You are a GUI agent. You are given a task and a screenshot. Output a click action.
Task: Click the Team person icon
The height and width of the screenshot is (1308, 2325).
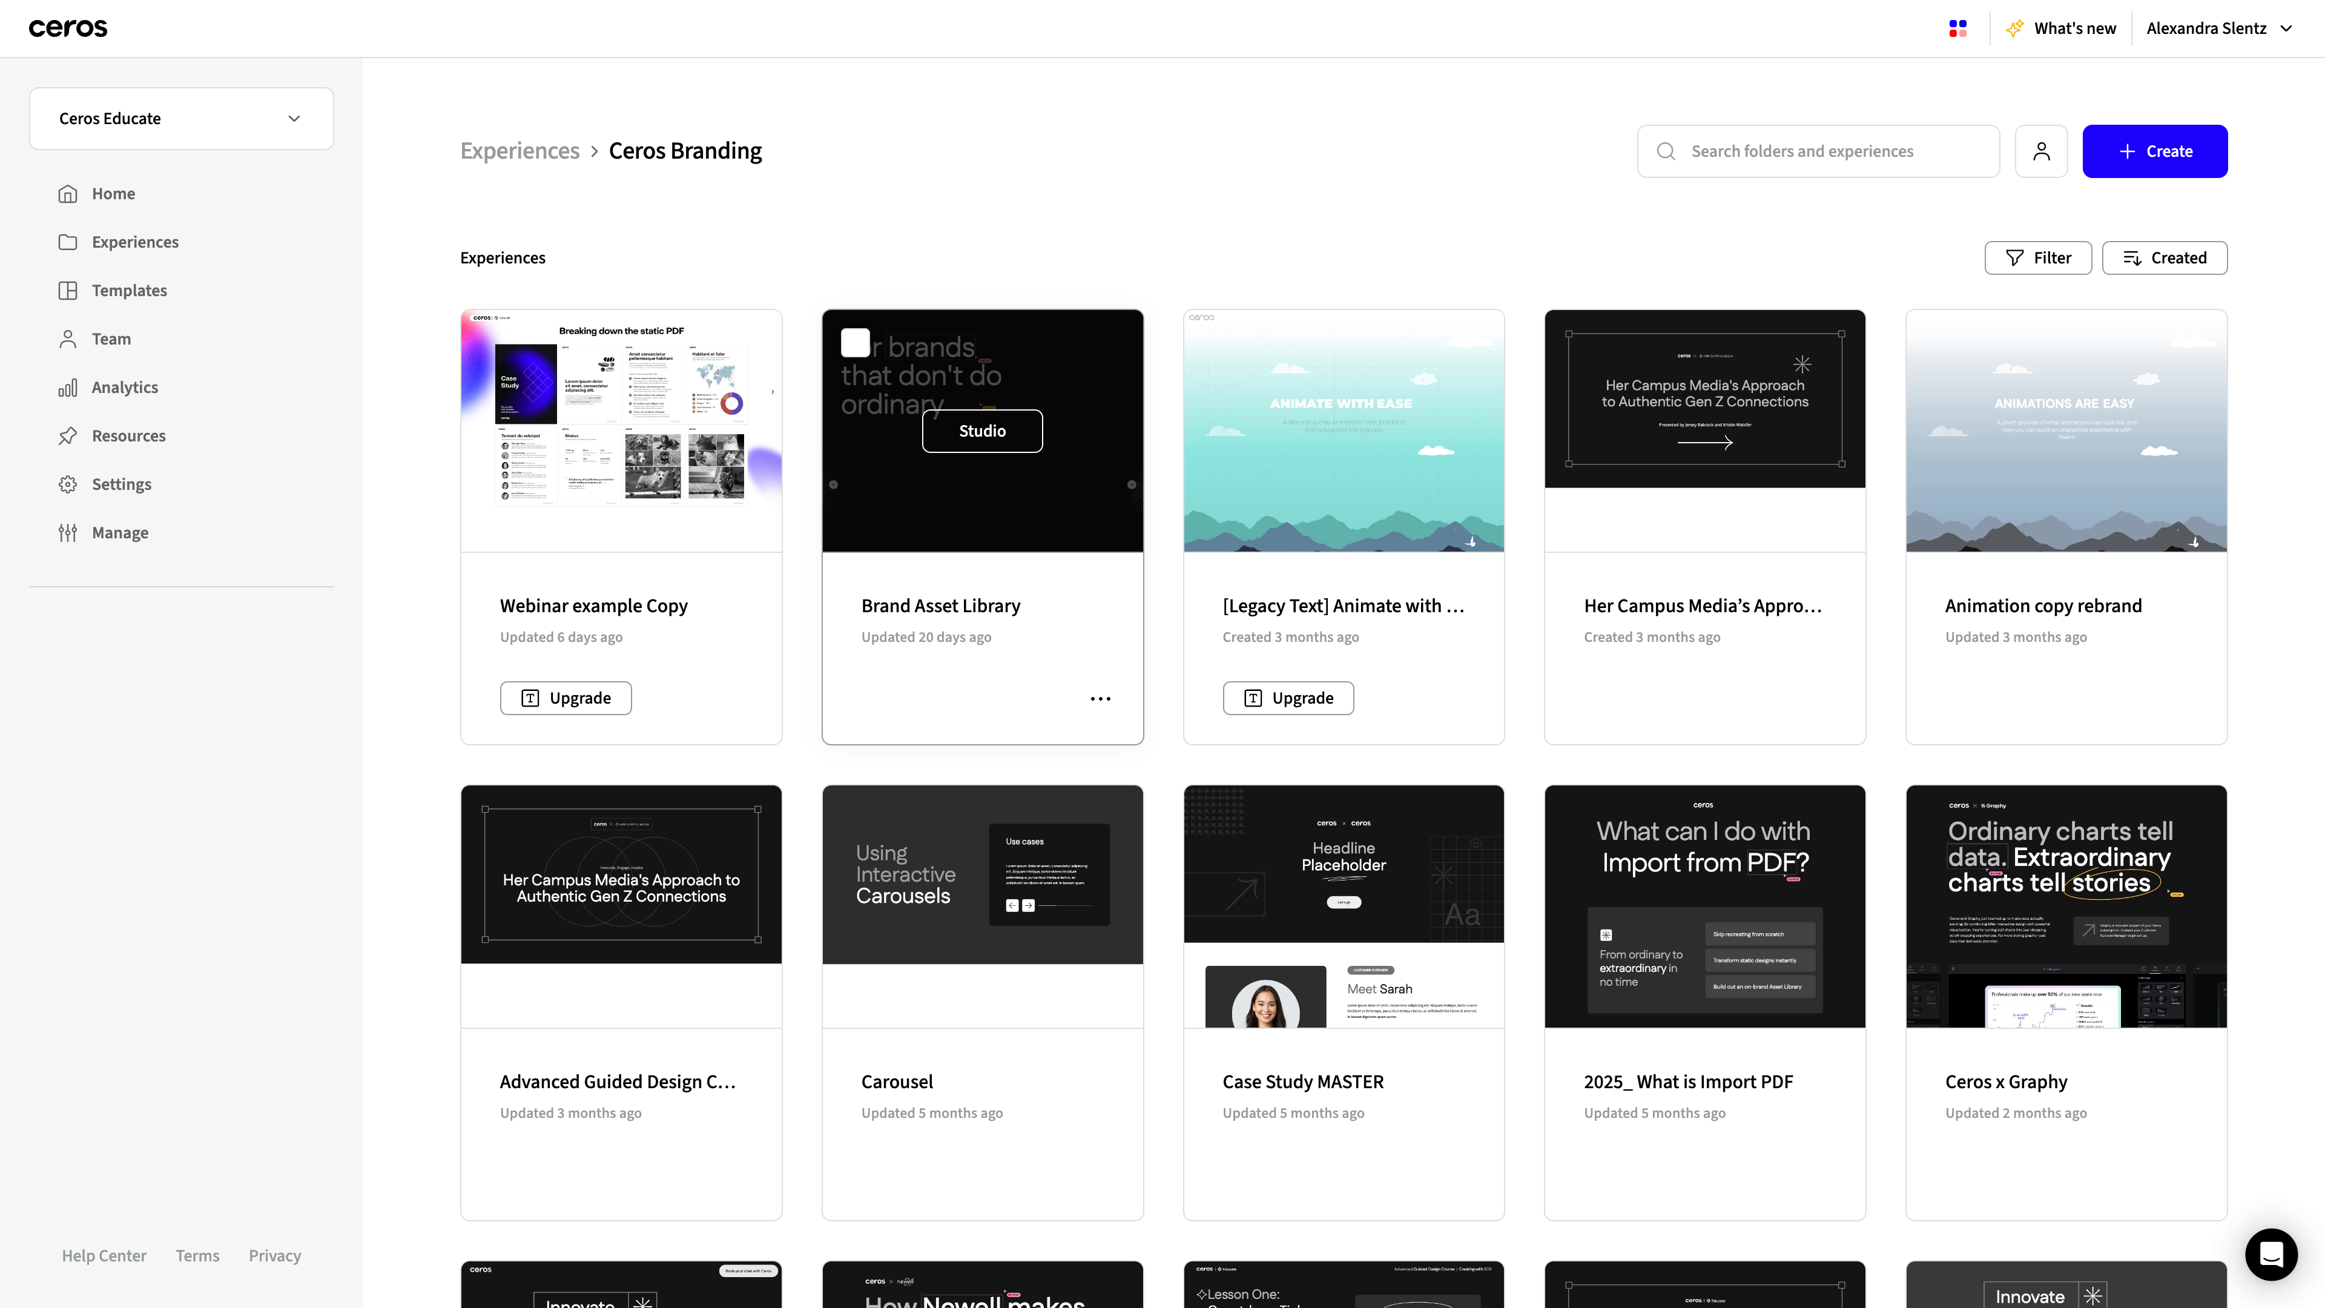[x=68, y=339]
